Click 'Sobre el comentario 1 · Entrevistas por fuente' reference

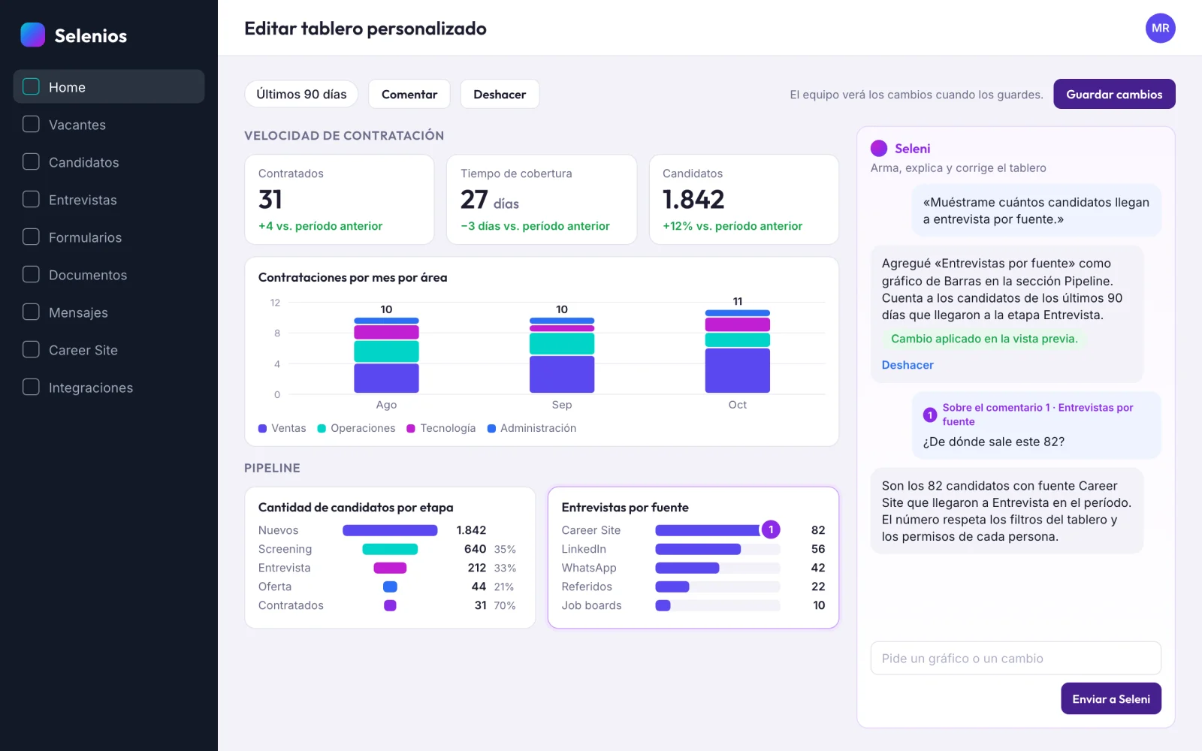click(x=1037, y=415)
